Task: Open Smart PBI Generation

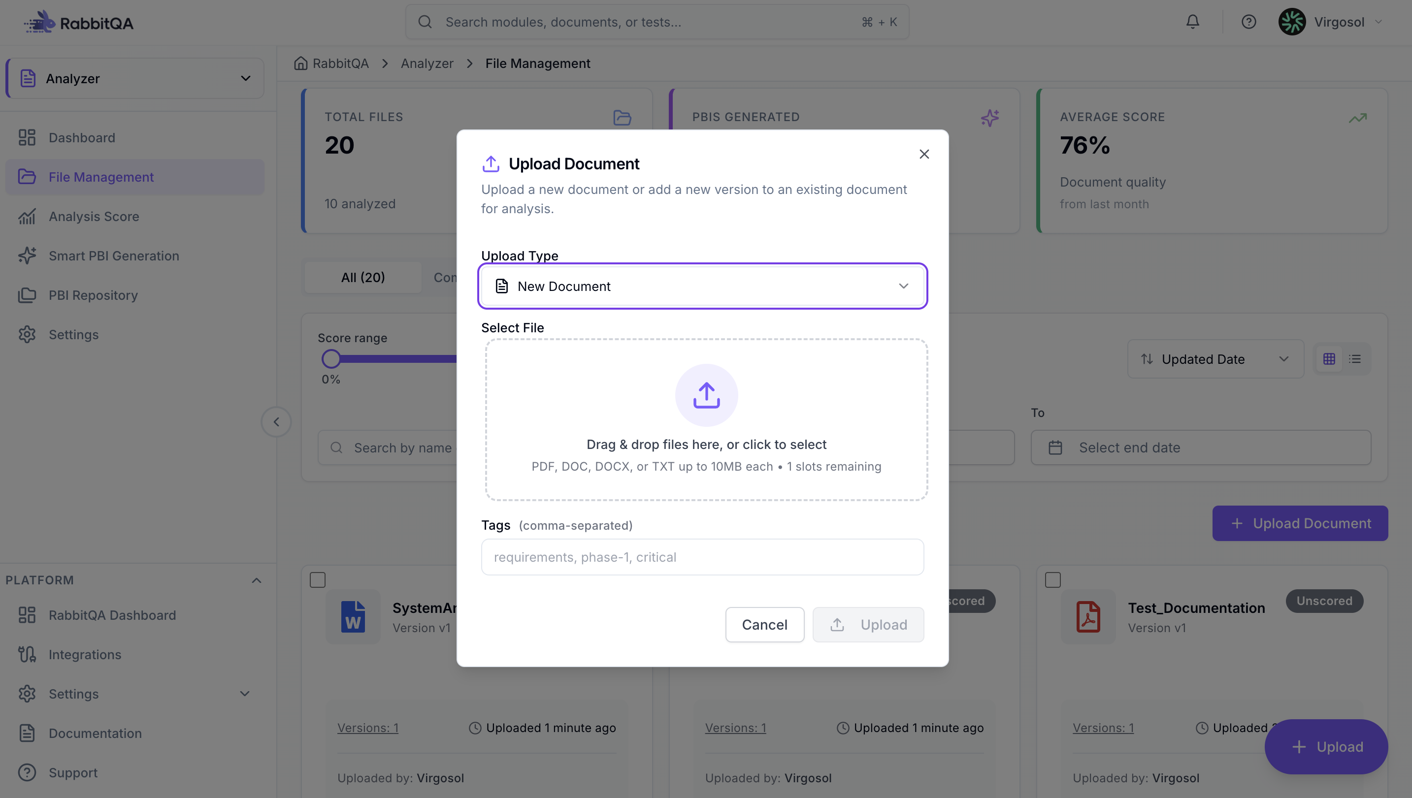Action: [135, 256]
